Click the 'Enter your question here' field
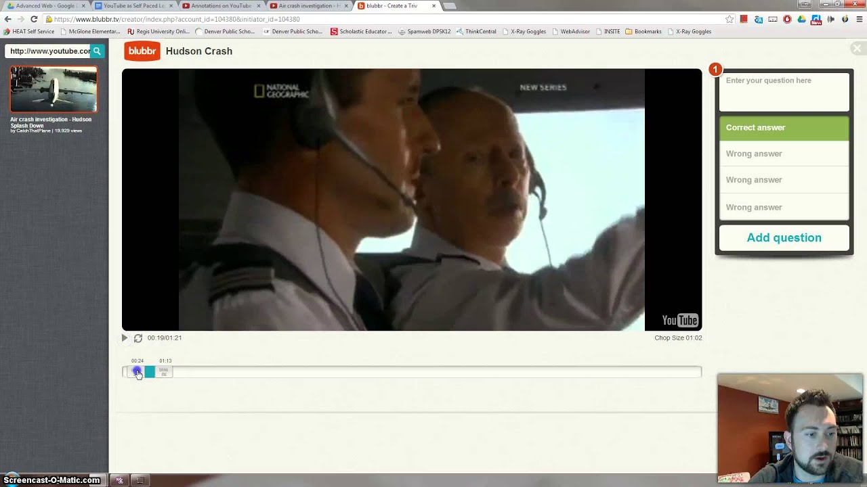867x487 pixels. [x=784, y=92]
